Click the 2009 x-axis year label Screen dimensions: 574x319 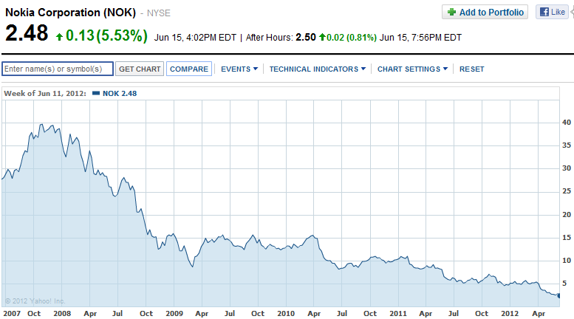[x=174, y=314]
